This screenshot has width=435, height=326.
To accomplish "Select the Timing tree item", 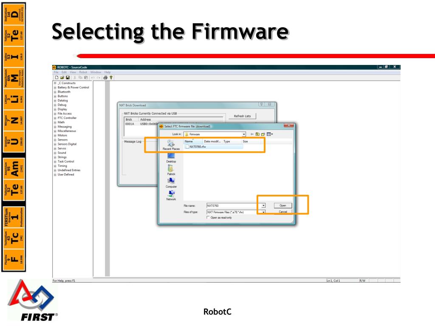I will 62,166.
